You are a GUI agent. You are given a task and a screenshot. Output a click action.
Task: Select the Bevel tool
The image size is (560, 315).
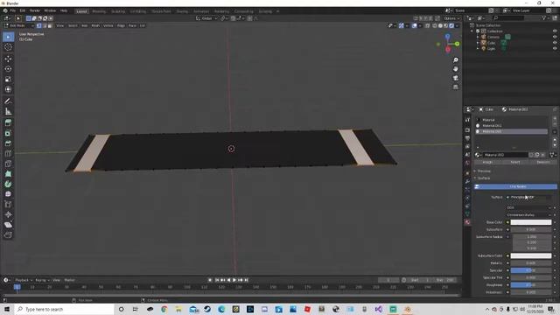(x=8, y=143)
